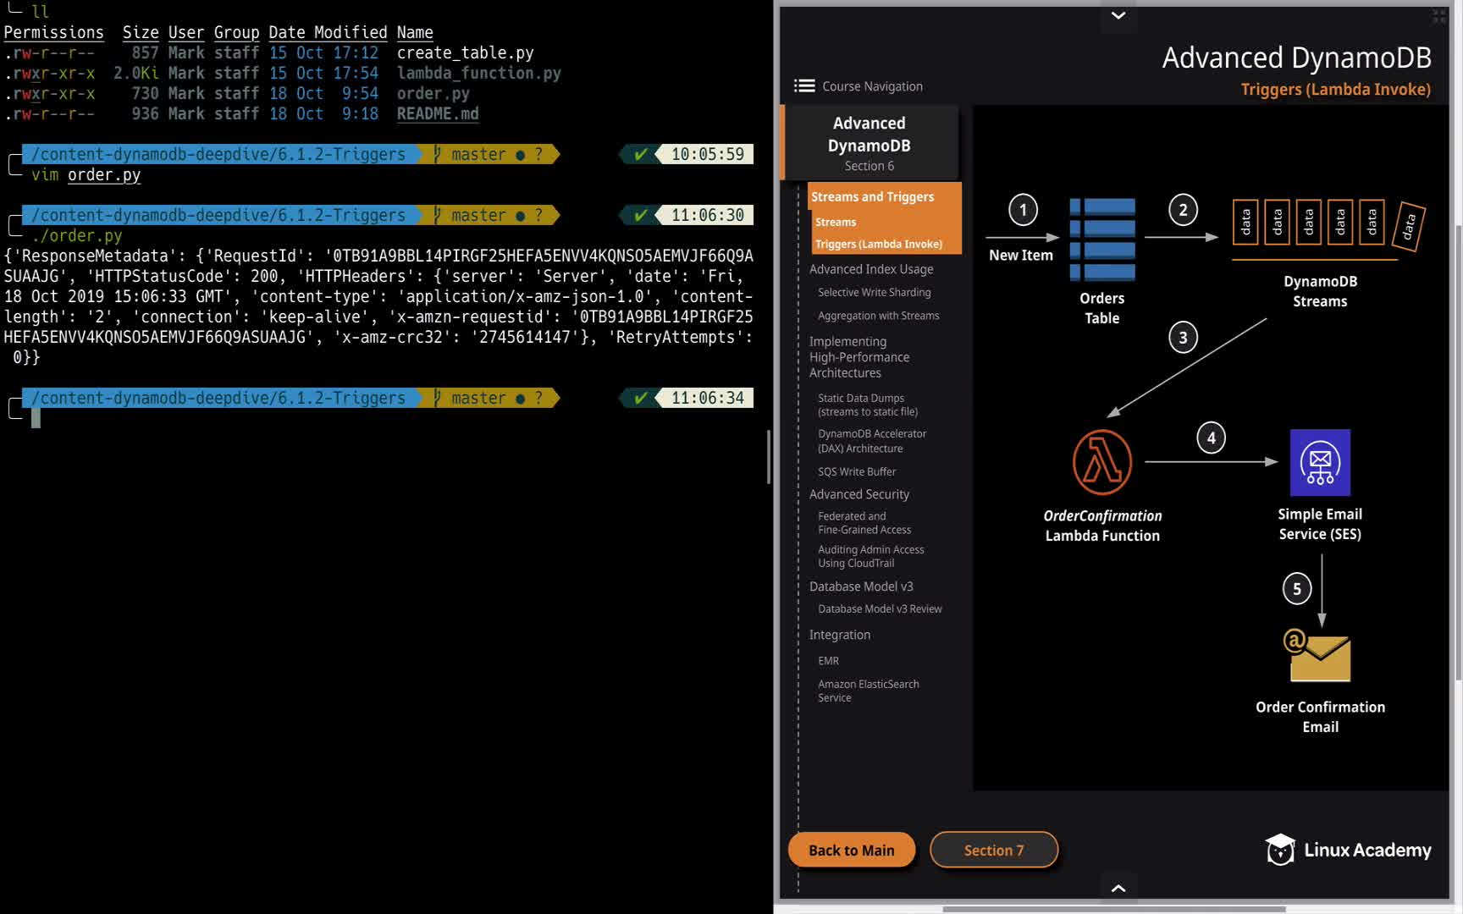Go to Section 7

[994, 850]
